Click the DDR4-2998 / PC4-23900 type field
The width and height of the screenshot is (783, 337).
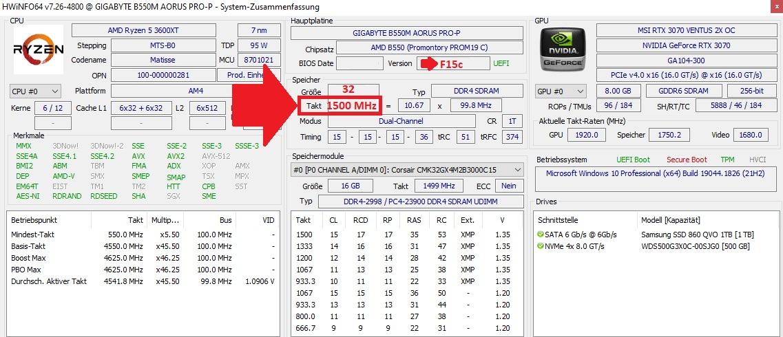point(421,202)
